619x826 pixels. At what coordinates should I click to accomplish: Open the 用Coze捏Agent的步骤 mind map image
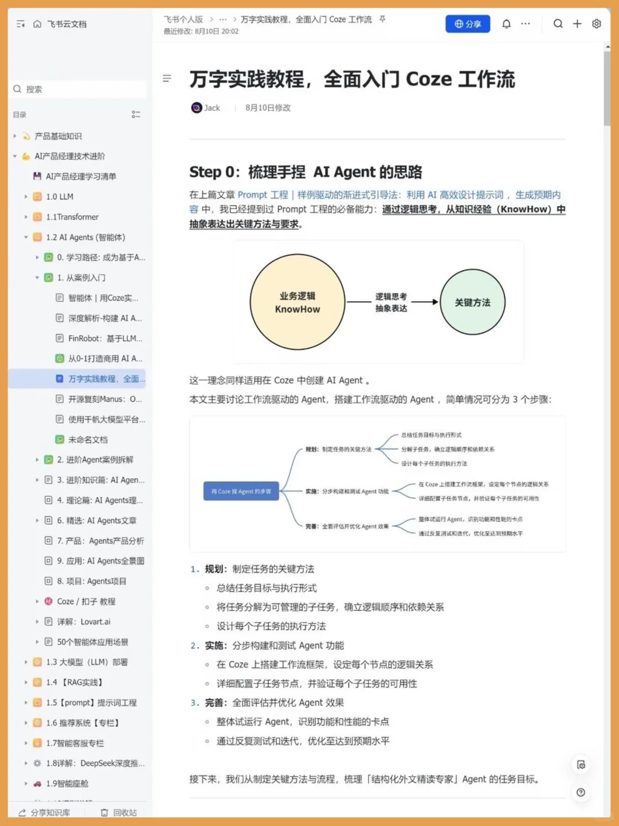(378, 484)
